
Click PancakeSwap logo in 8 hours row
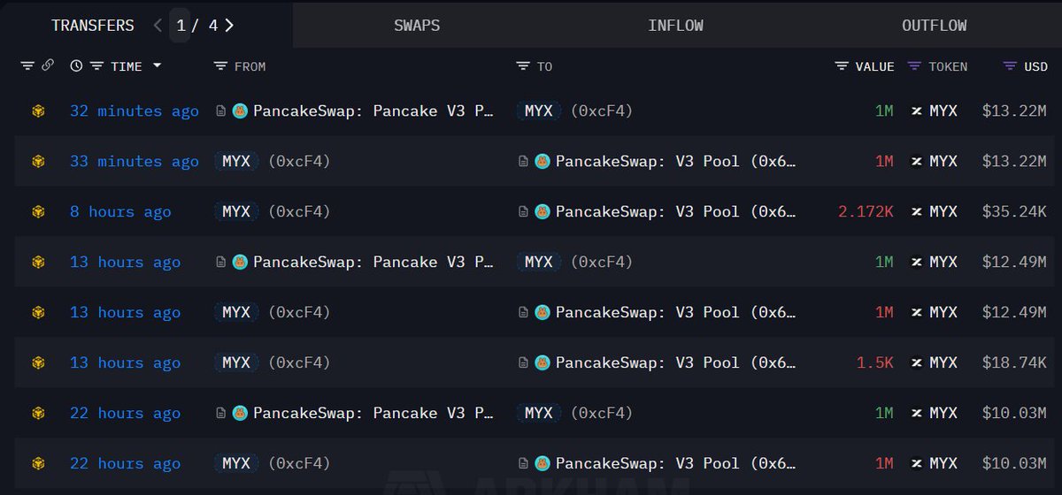(543, 212)
